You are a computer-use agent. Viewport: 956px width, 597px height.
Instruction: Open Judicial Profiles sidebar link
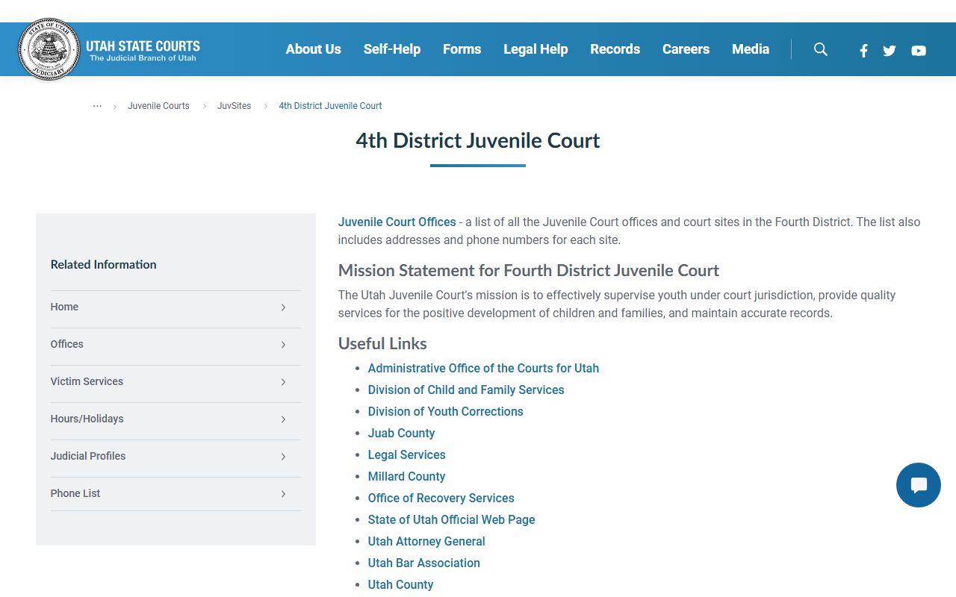tap(88, 456)
